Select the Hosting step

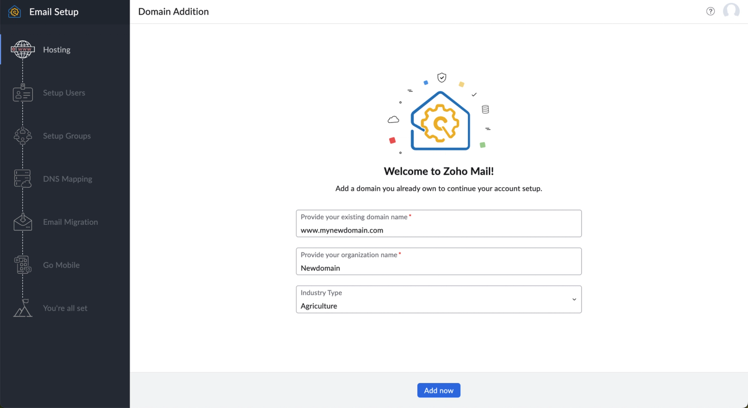click(65, 49)
